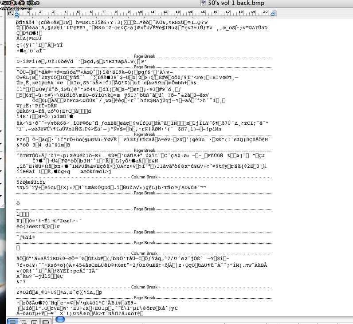Place the cursor in the "&I7" line
The width and height of the screenshot is (353, 324).
click(x=21, y=281)
